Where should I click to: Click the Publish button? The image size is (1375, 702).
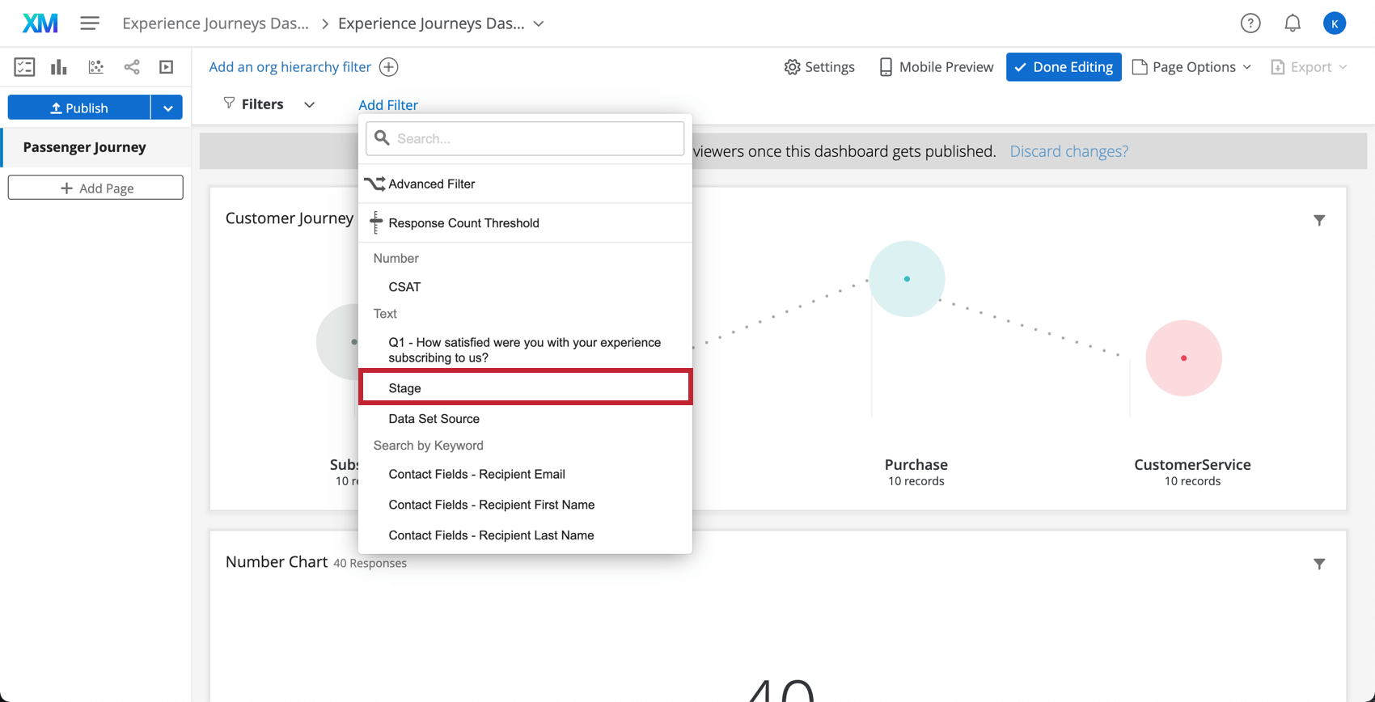(79, 108)
